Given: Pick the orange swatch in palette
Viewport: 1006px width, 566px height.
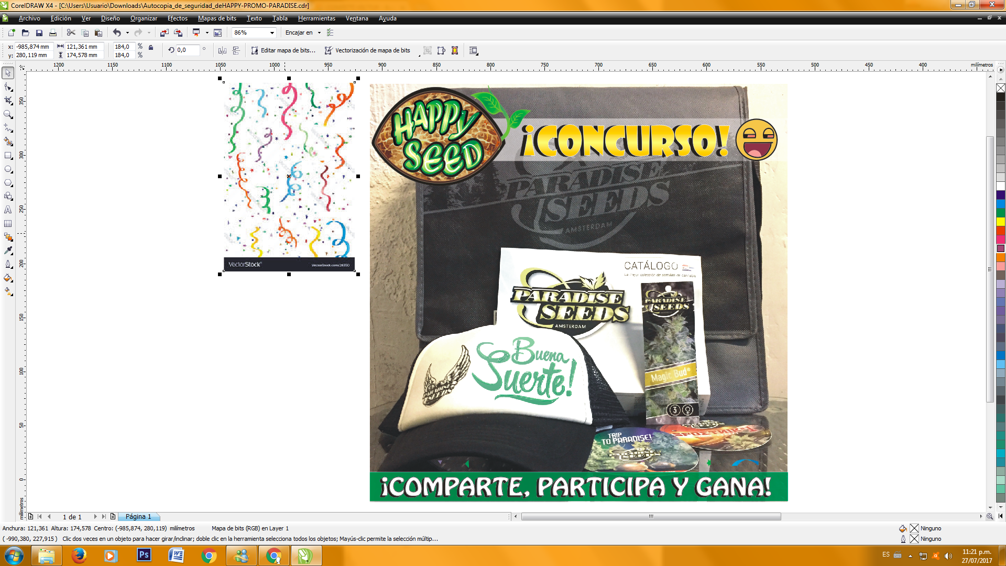Looking at the screenshot, I should point(1000,257).
